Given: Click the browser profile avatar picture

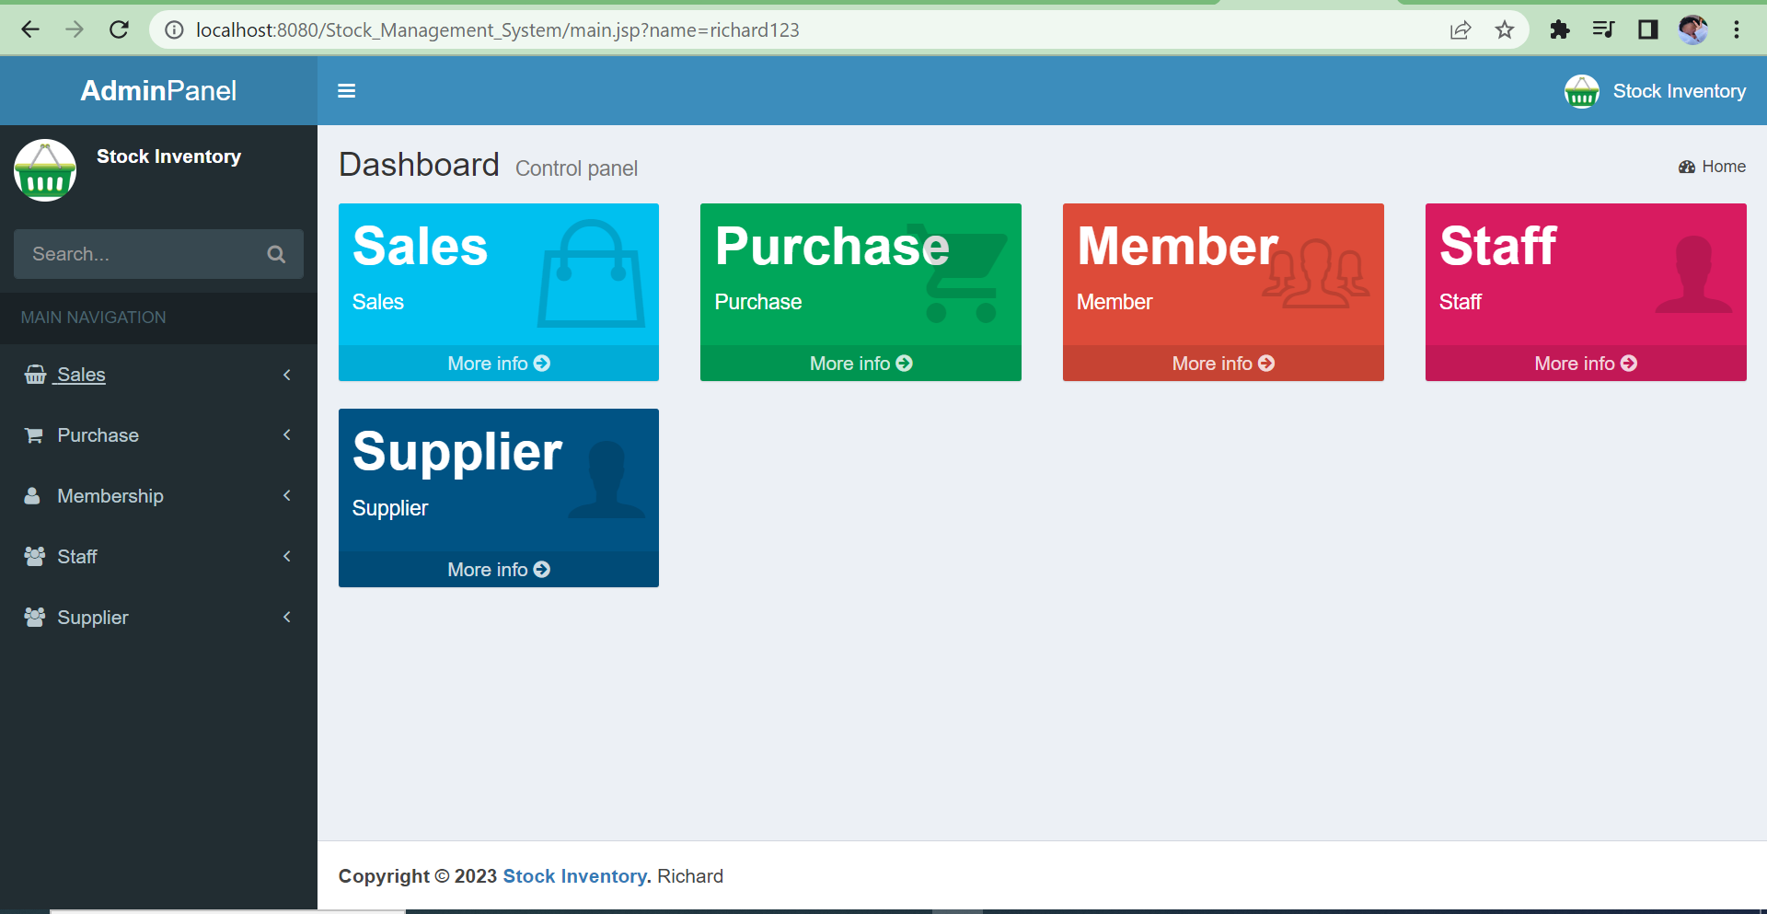Looking at the screenshot, I should coord(1693,29).
